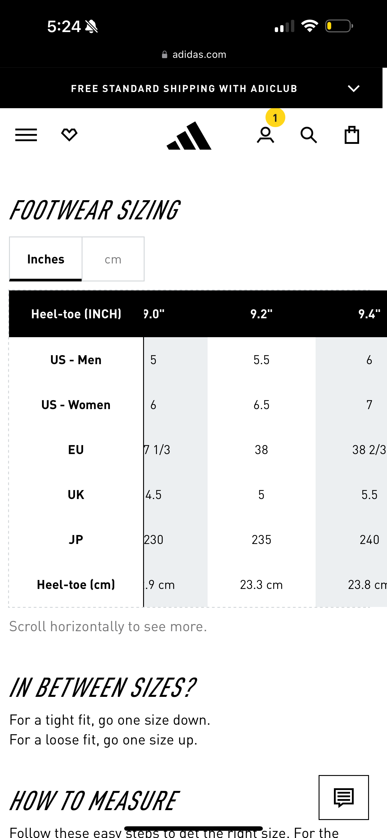Tap Free Standard Shipping with adiClub text

coord(184,88)
